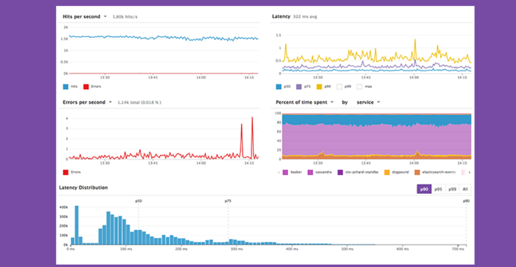
Task: Enable the p99 latency series checkbox
Action: click(x=340, y=86)
